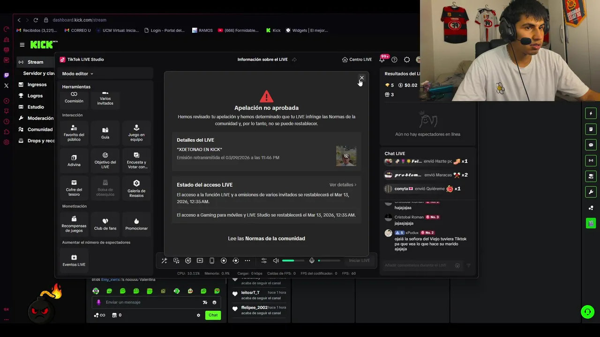The image size is (600, 337).
Task: Open the audio mixer settings icon
Action: click(264, 261)
